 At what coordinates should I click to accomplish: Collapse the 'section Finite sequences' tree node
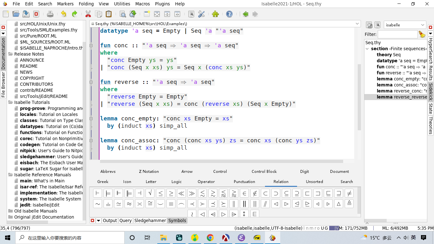(x=367, y=49)
